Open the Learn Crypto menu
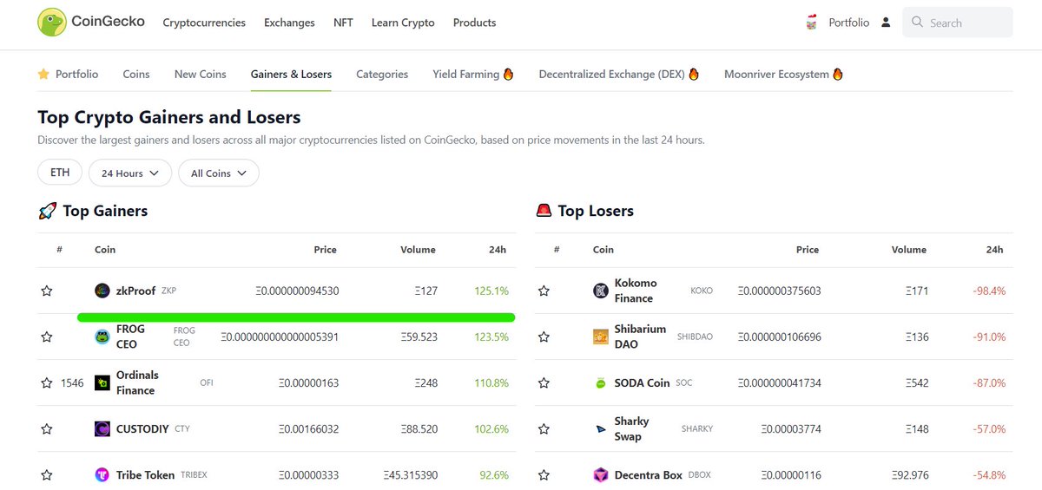The image size is (1042, 490). 403,23
